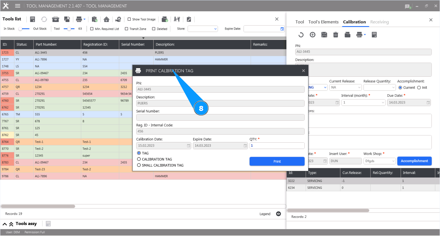440x236 pixels.
Task: Expand the Interval (month) dropdown
Action: (363, 102)
